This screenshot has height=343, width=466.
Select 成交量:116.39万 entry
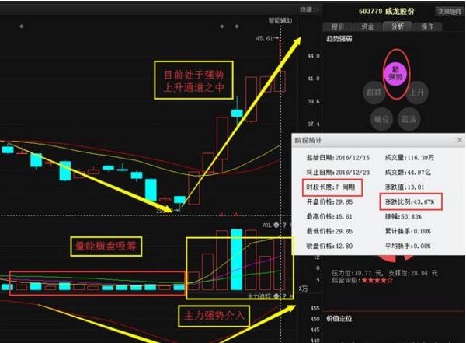tap(409, 158)
